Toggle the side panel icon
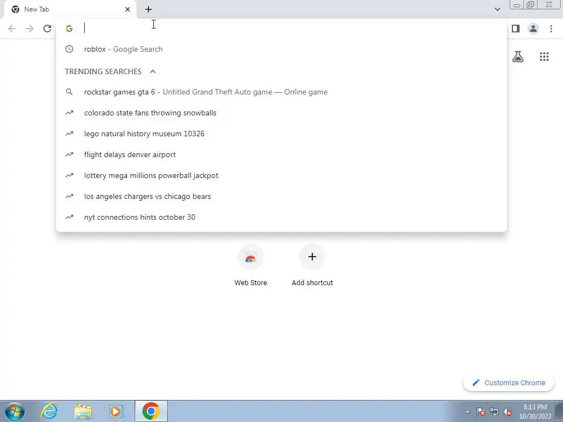 [516, 29]
